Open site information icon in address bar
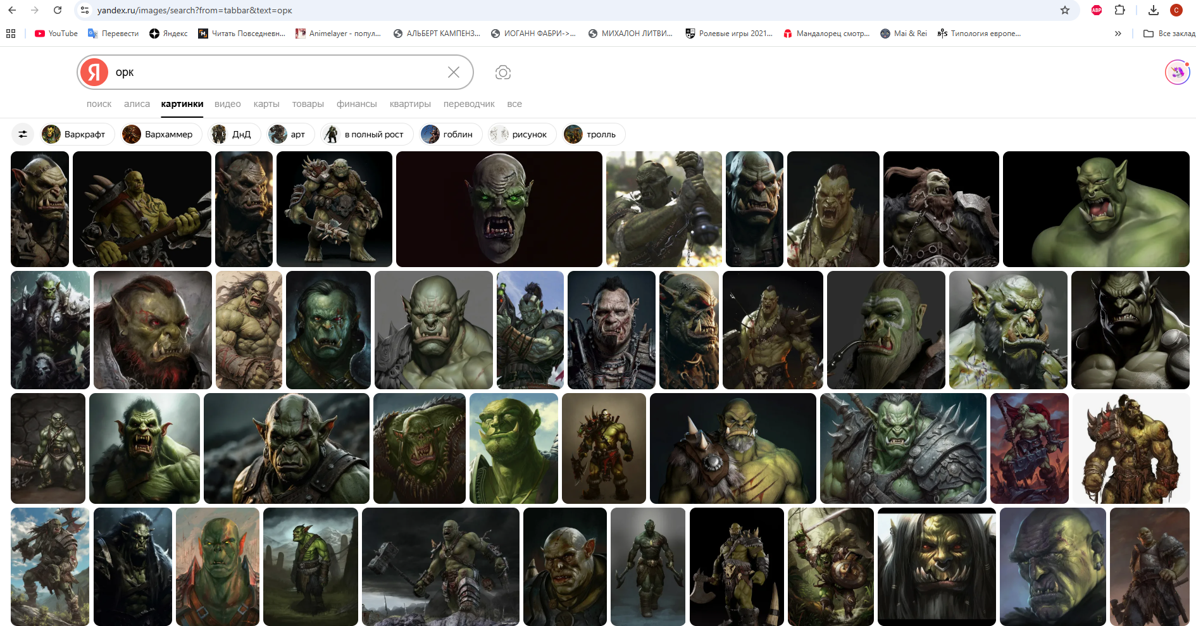 click(85, 10)
